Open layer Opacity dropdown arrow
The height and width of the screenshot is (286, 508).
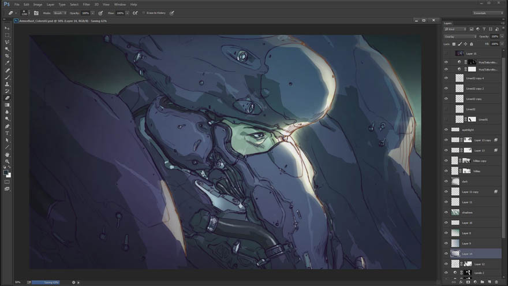502,36
